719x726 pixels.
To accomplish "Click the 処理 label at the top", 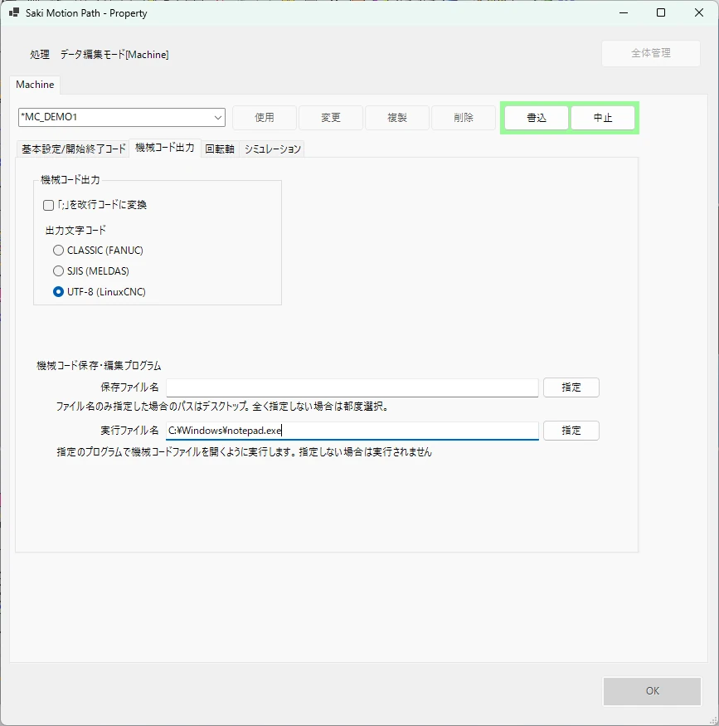I will coord(40,55).
